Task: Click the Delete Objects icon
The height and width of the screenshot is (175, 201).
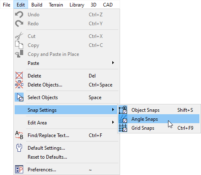Action: point(19,84)
